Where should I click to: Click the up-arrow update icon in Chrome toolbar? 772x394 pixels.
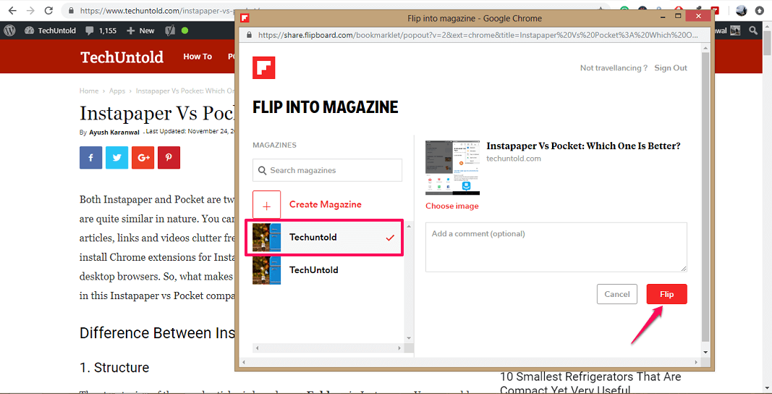(x=760, y=10)
